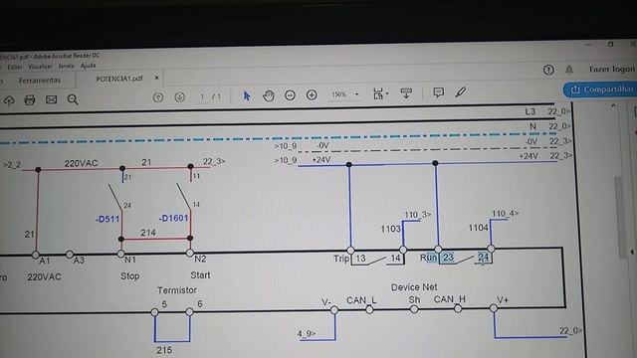The image size is (637, 358).
Task: Click the Stop label under N1
Action: (130, 276)
